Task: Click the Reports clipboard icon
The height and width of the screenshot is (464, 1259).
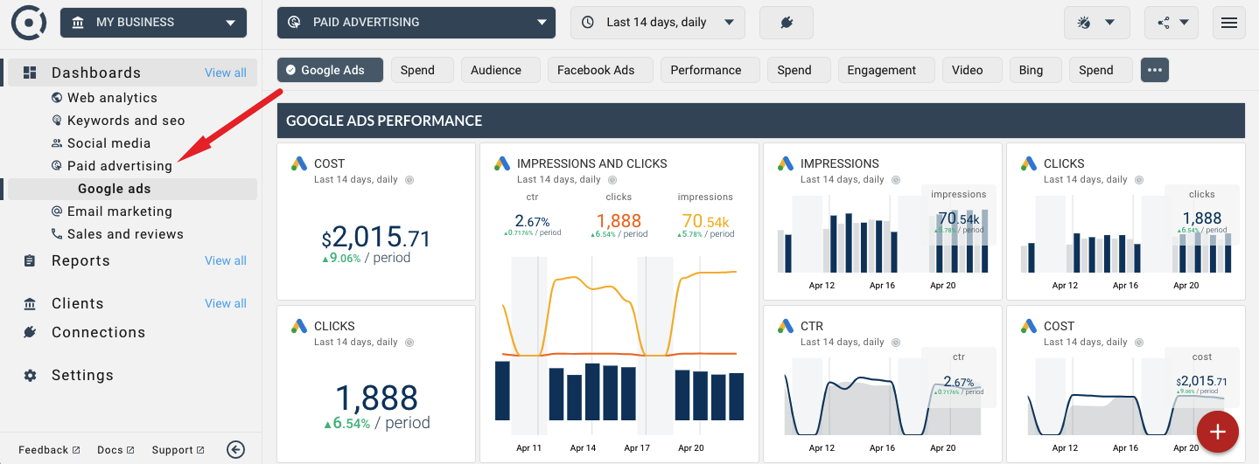Action: [x=30, y=260]
